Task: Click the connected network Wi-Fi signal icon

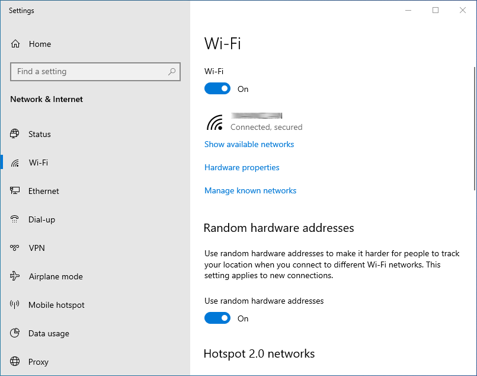Action: point(215,122)
